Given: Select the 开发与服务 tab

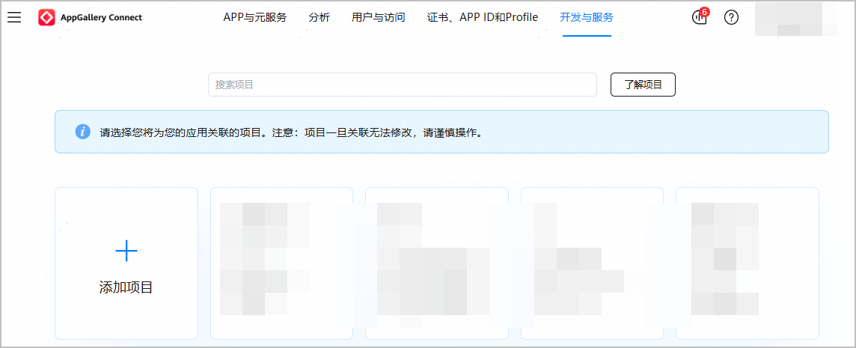Looking at the screenshot, I should pyautogui.click(x=587, y=17).
